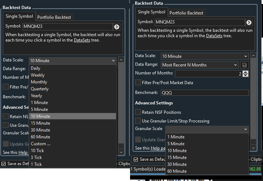Pick Quarterly from the scale list
Screen dimensions: 263x181
click(39, 89)
